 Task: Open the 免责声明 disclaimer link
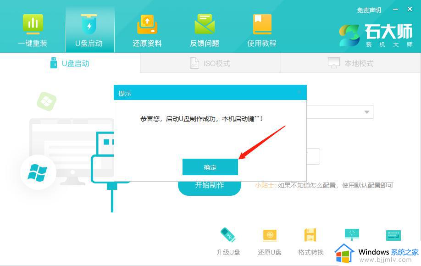coord(369,10)
